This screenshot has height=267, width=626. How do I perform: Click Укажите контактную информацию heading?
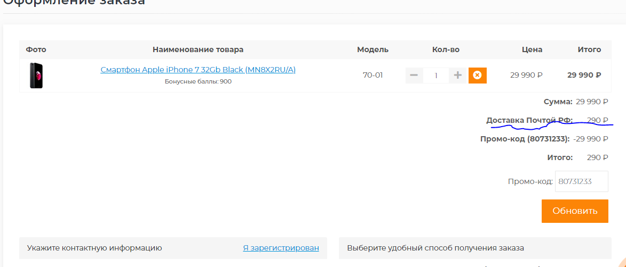(94, 248)
